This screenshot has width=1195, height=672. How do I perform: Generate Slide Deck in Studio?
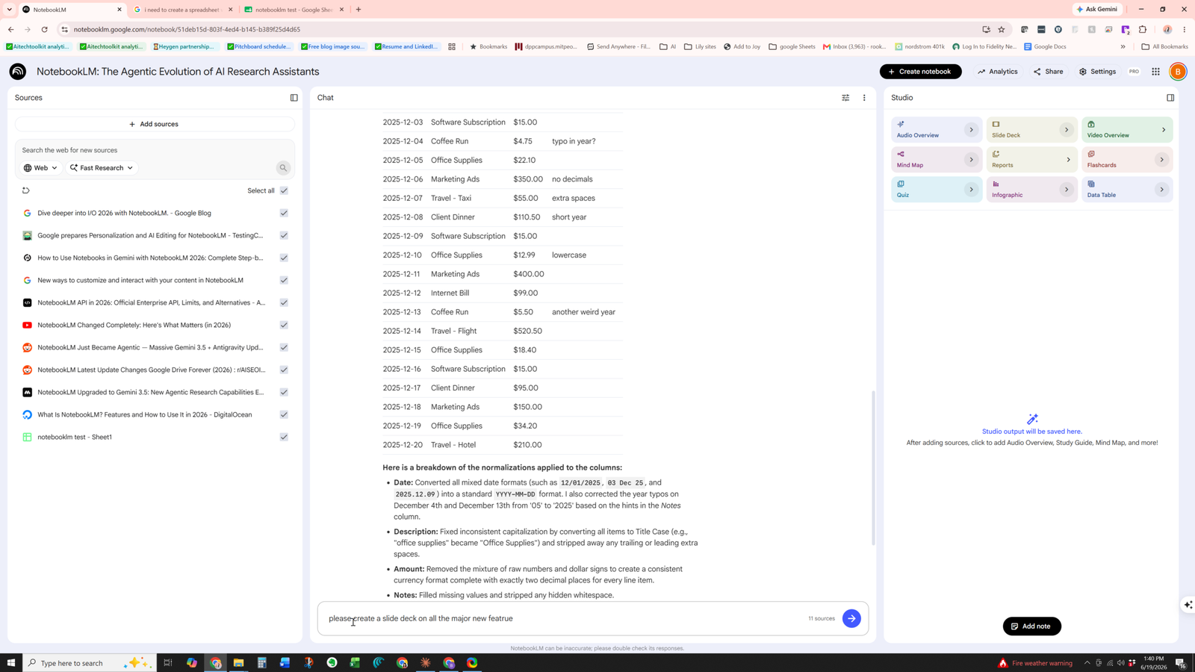tap(1031, 130)
